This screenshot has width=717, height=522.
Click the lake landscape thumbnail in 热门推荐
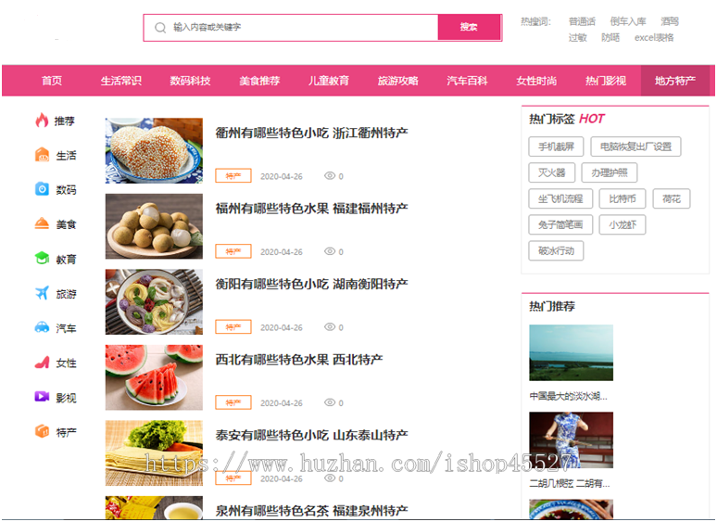click(x=572, y=352)
